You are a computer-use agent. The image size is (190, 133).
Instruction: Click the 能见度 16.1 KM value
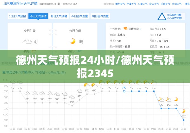[164, 47]
